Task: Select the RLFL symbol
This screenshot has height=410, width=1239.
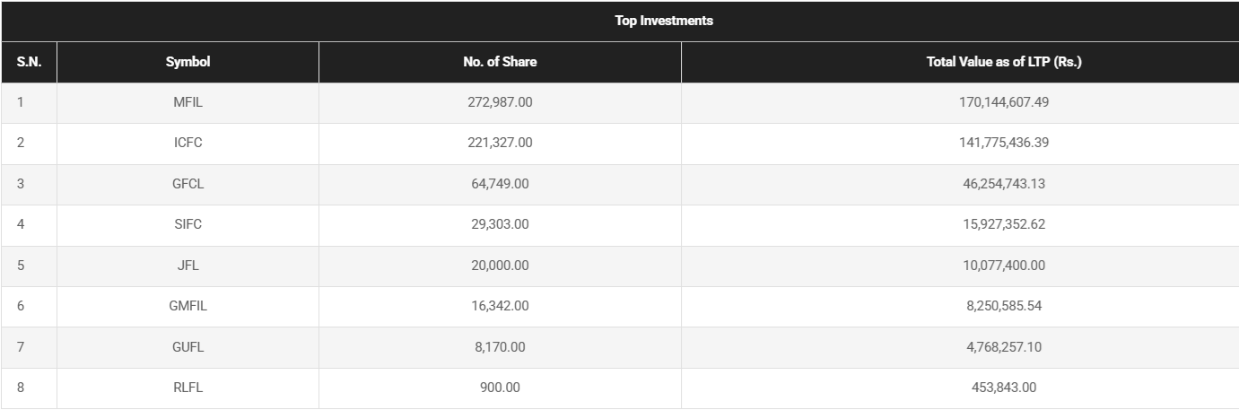Action: pos(188,388)
